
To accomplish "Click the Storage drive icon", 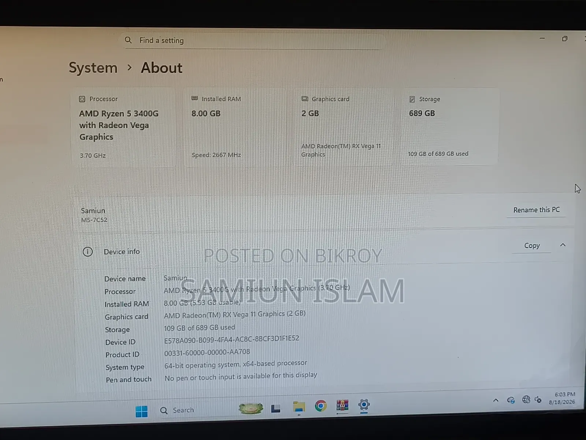I will pyautogui.click(x=412, y=99).
